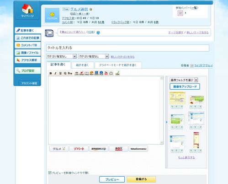Toggle 'open preview in new window' checkbox

click(50, 173)
